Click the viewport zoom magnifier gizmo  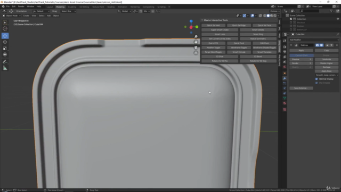click(196, 37)
